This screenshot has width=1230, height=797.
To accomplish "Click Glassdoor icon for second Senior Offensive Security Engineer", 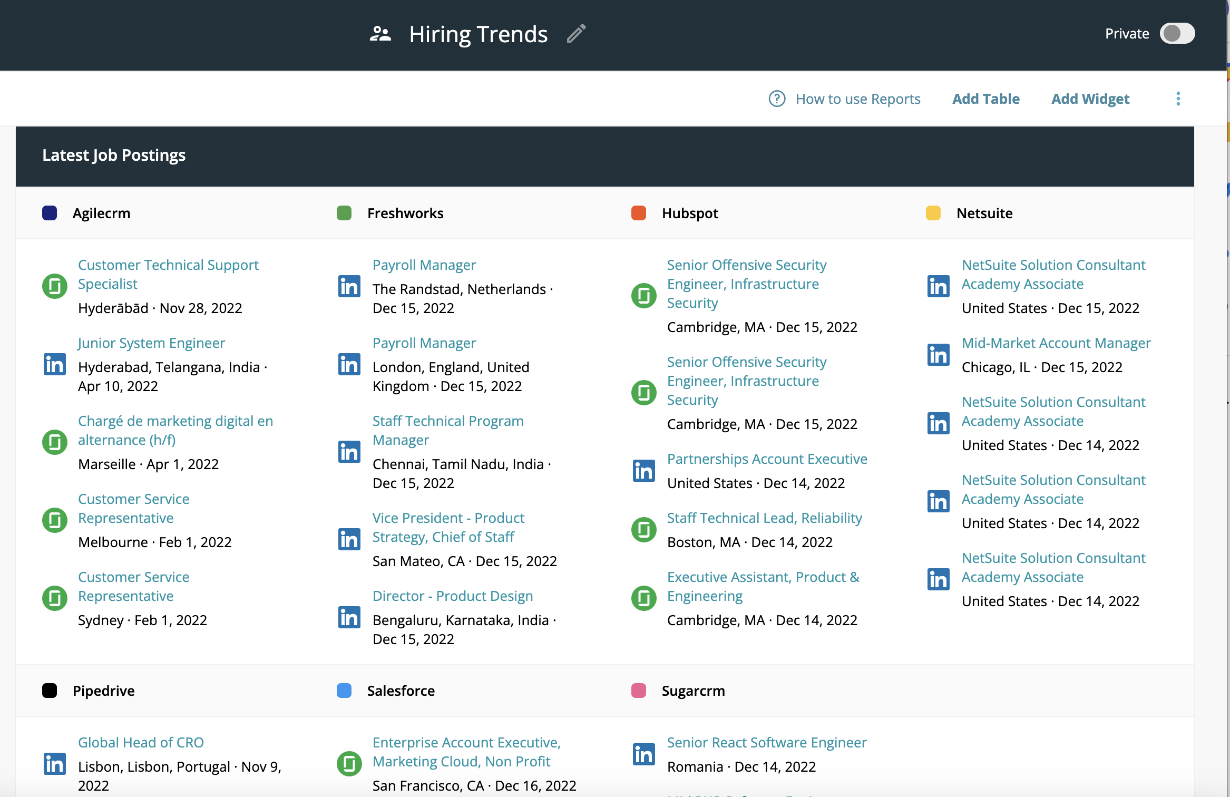I will coord(644,393).
